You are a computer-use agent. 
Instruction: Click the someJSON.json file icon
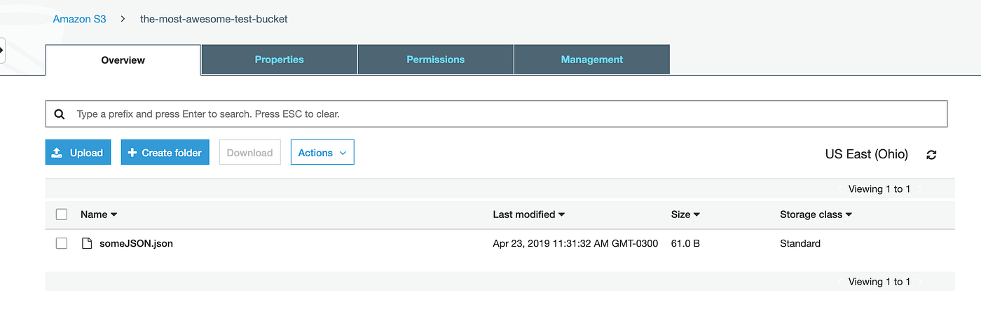(x=87, y=243)
